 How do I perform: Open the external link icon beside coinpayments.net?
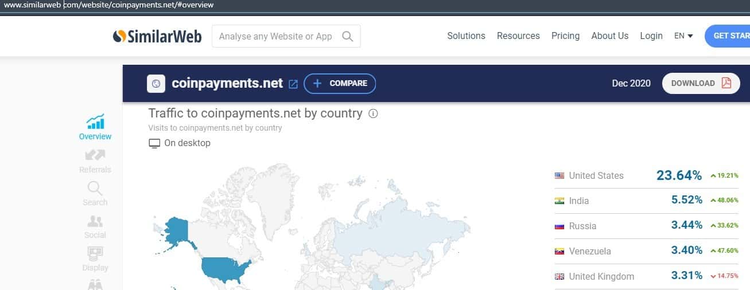[x=293, y=84]
